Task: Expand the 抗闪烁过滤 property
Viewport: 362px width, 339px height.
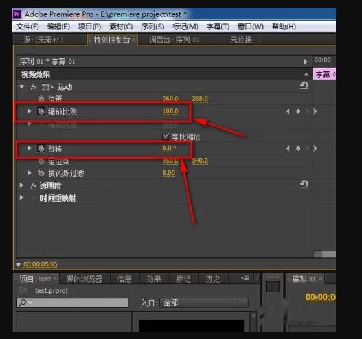Action: [30, 173]
